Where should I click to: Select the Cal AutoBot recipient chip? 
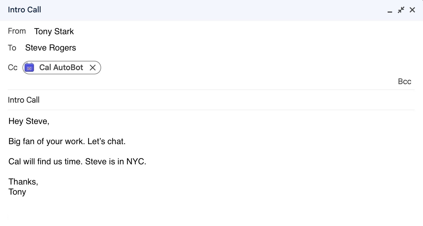[x=61, y=67]
